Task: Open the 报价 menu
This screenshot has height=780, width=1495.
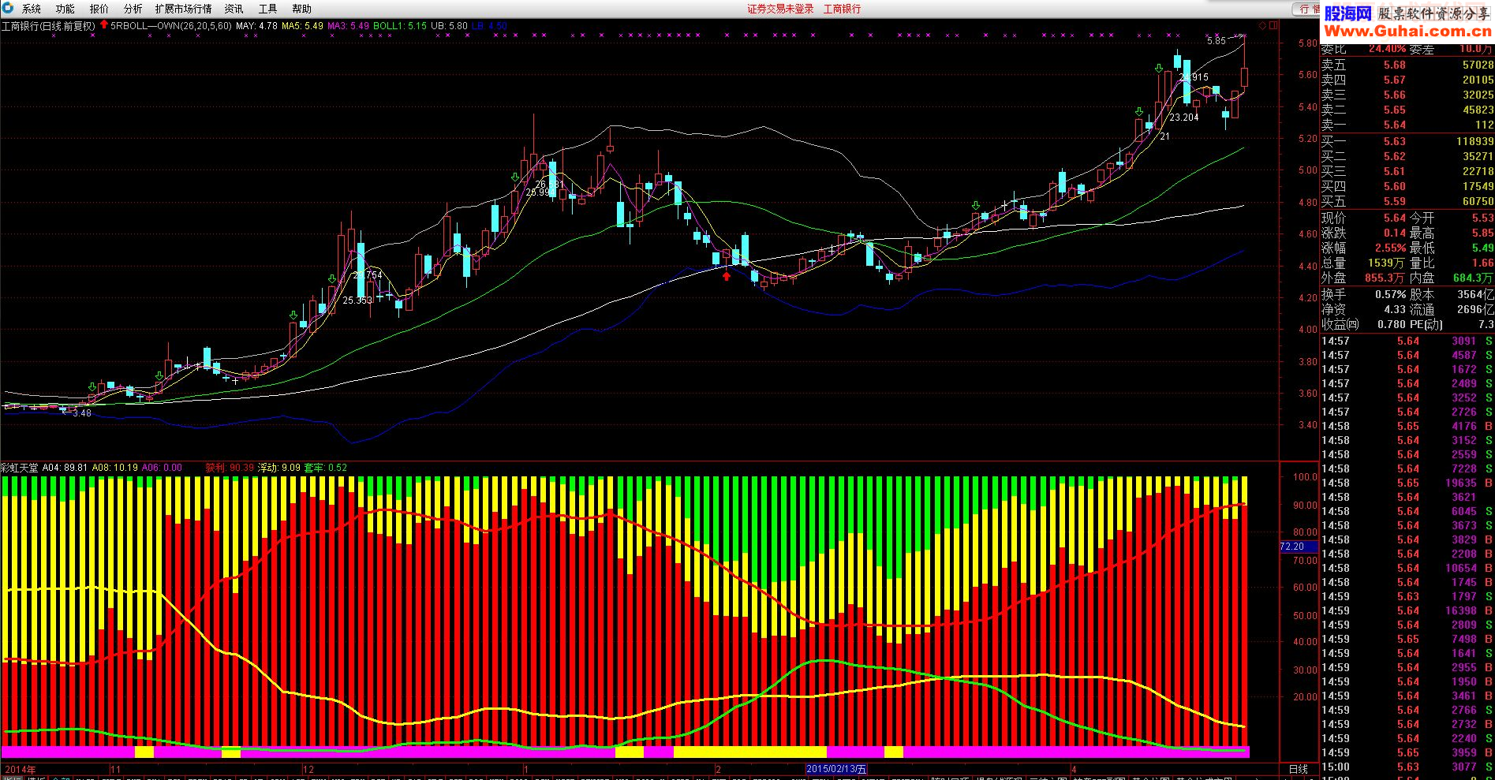Action: 99,9
